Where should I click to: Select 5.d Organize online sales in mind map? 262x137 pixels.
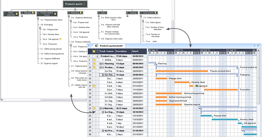[x=112, y=39]
